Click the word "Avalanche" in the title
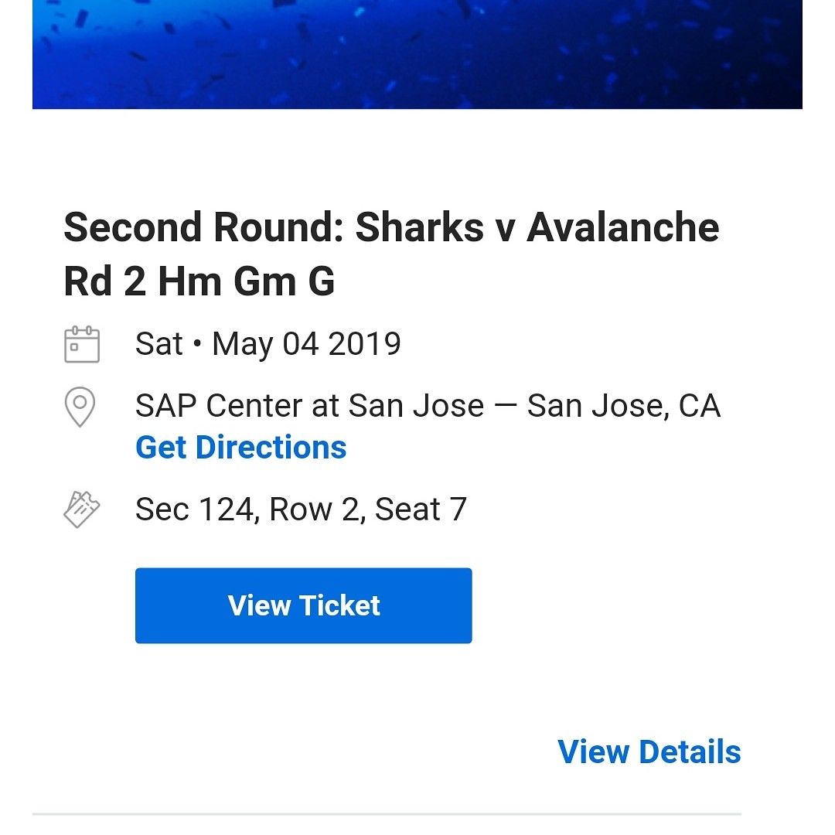 click(x=623, y=227)
